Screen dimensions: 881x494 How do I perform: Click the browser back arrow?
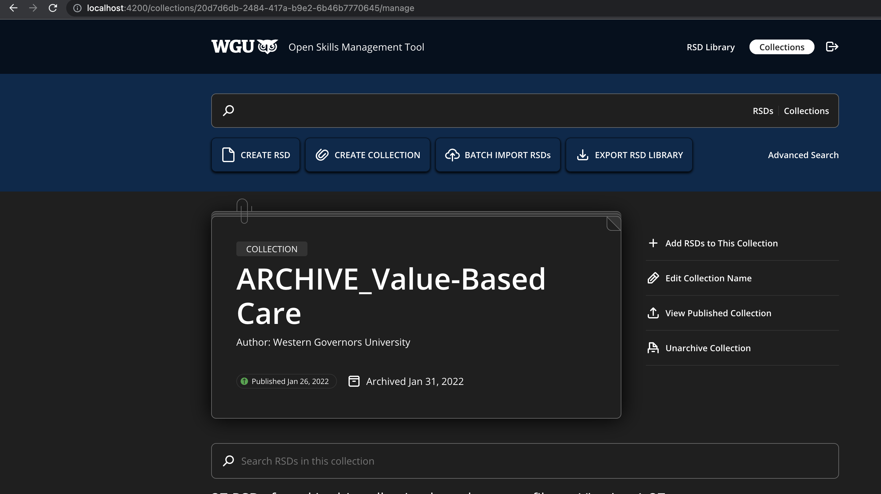[x=13, y=8]
